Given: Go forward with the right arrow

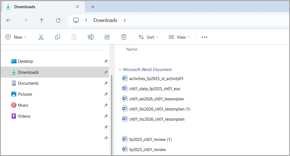Looking at the screenshot, I should [25, 20].
